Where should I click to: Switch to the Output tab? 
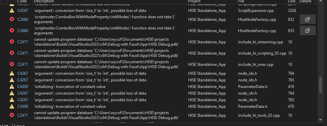point(18,125)
